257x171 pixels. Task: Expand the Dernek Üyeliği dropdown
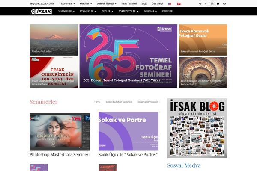tap(106, 3)
